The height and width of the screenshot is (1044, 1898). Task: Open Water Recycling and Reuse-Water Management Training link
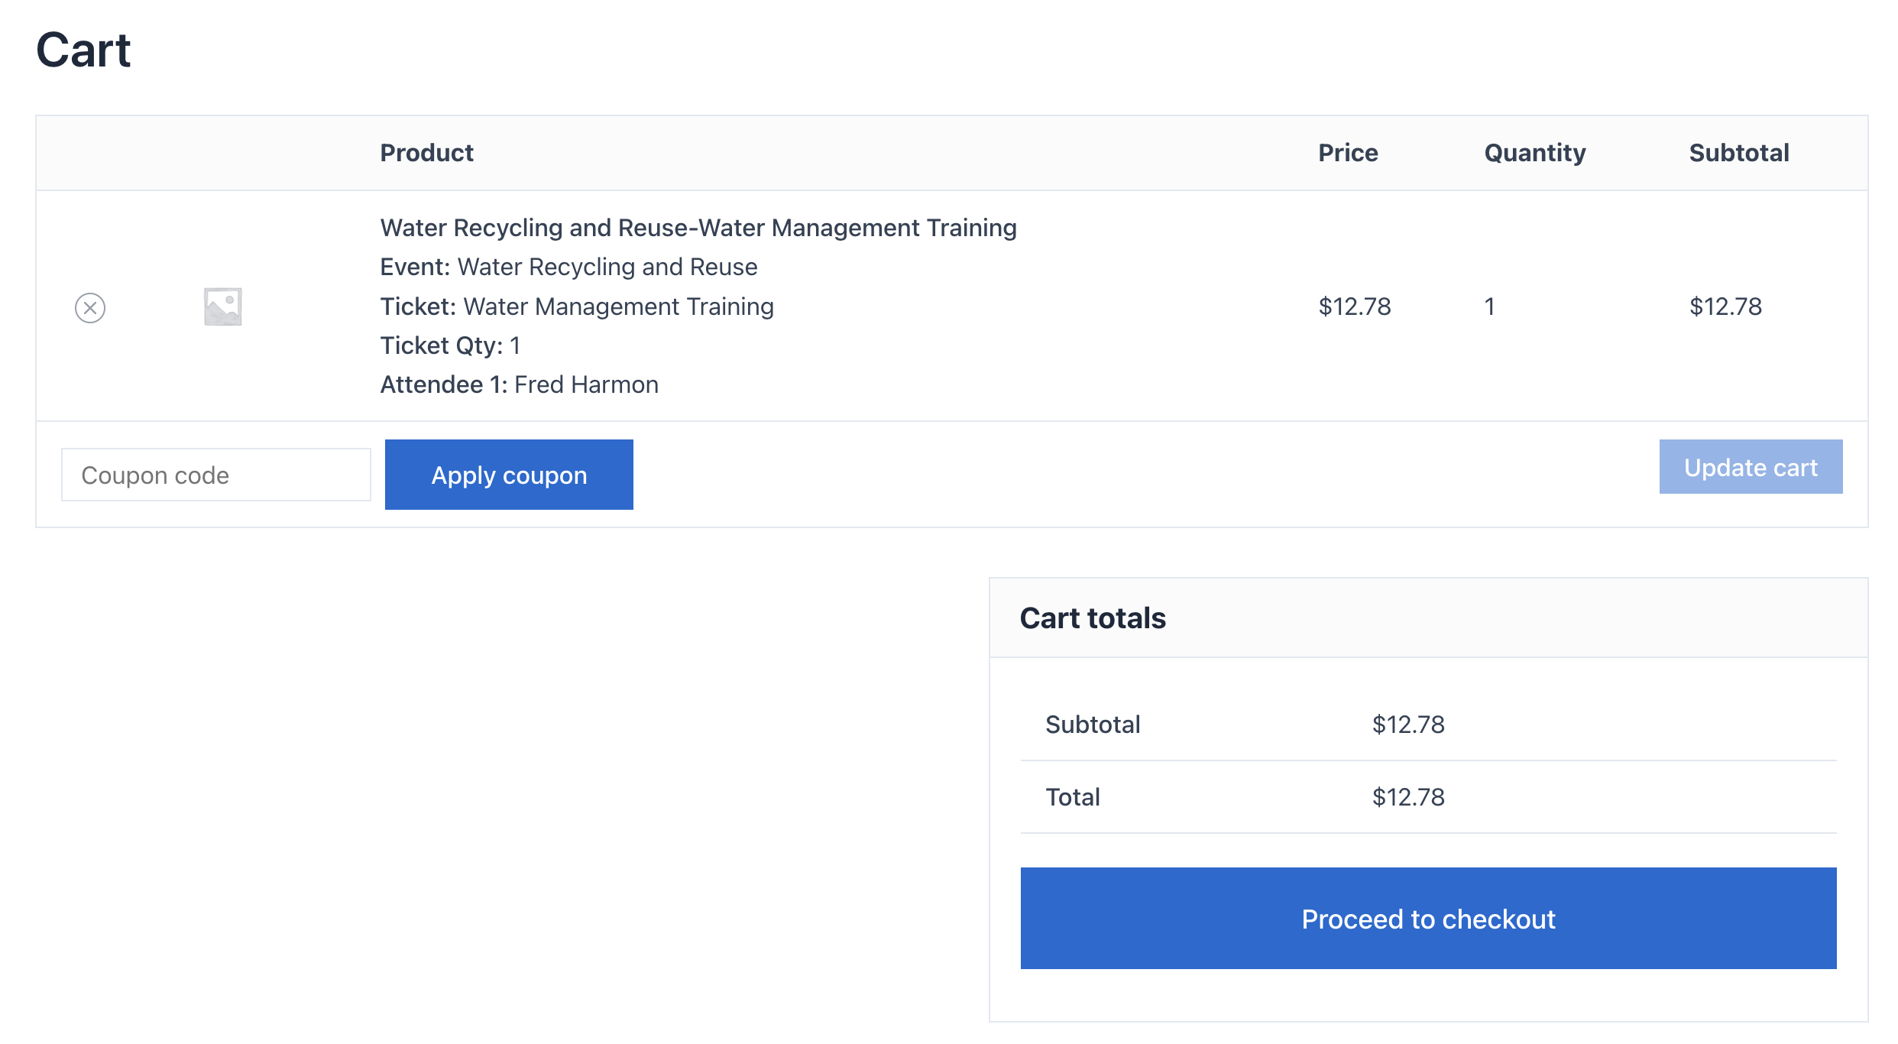[x=698, y=228]
